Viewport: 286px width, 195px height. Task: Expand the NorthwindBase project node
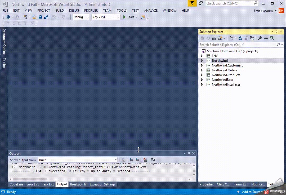[202, 80]
